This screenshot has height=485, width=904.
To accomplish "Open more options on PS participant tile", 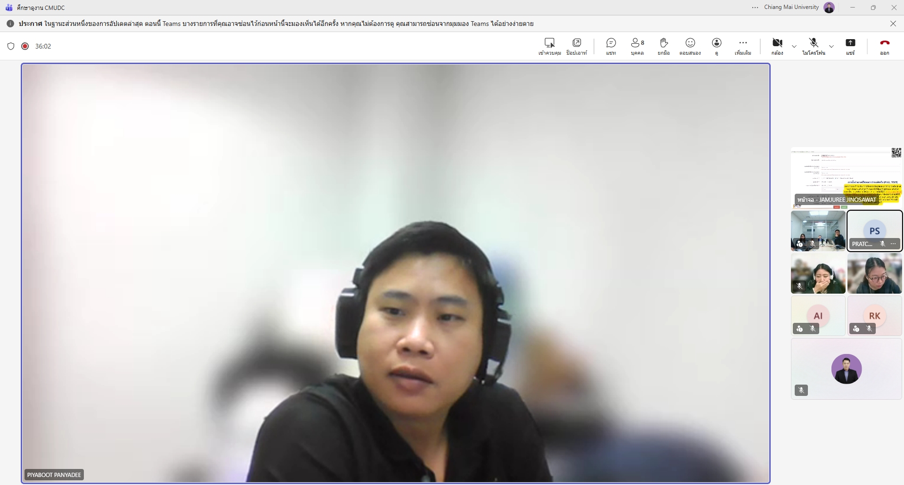I will click(893, 244).
